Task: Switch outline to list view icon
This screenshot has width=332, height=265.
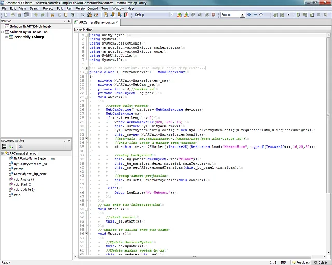Action: [x=4, y=146]
